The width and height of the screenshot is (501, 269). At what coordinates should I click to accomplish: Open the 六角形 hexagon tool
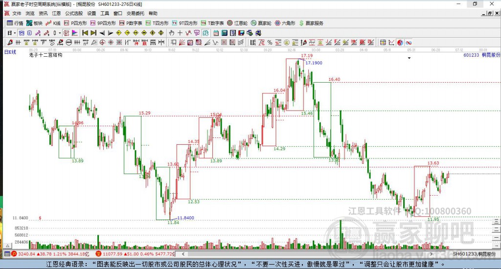(x=285, y=23)
